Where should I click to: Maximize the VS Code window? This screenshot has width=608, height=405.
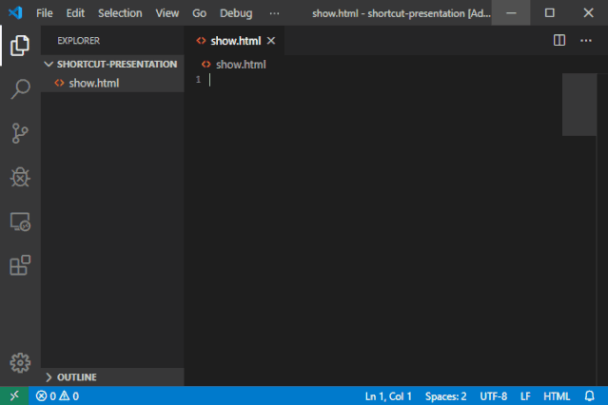point(549,12)
